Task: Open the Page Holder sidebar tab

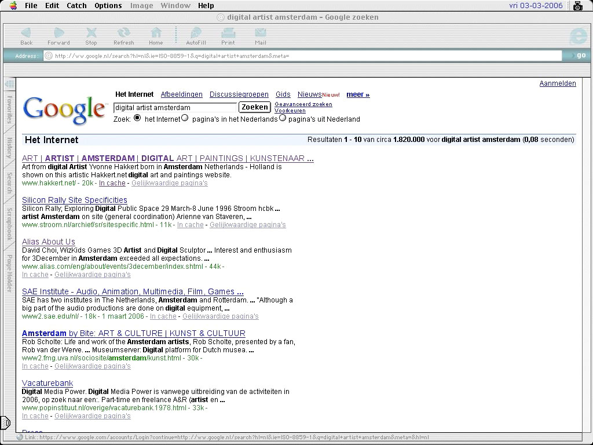Action: point(9,273)
